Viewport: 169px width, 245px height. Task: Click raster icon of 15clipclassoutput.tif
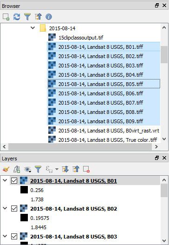52,38
